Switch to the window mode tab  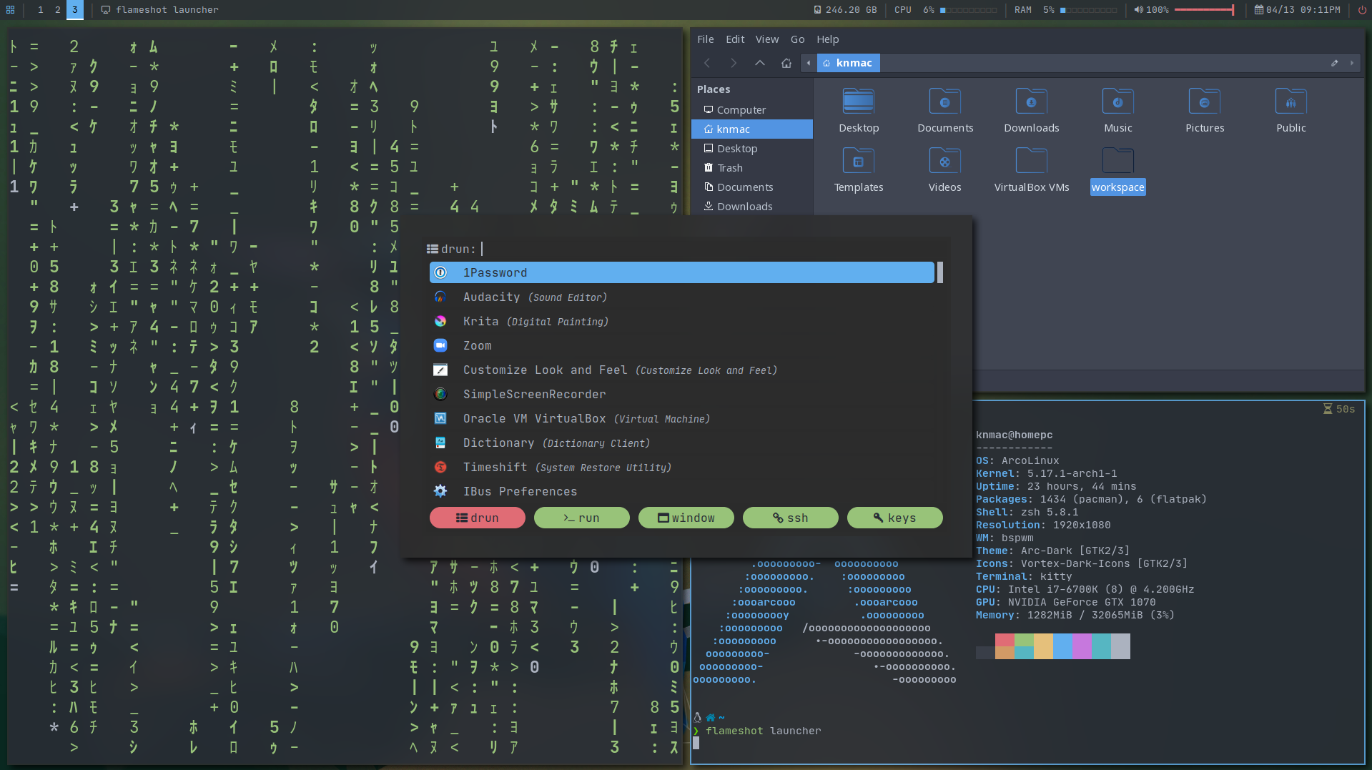686,518
